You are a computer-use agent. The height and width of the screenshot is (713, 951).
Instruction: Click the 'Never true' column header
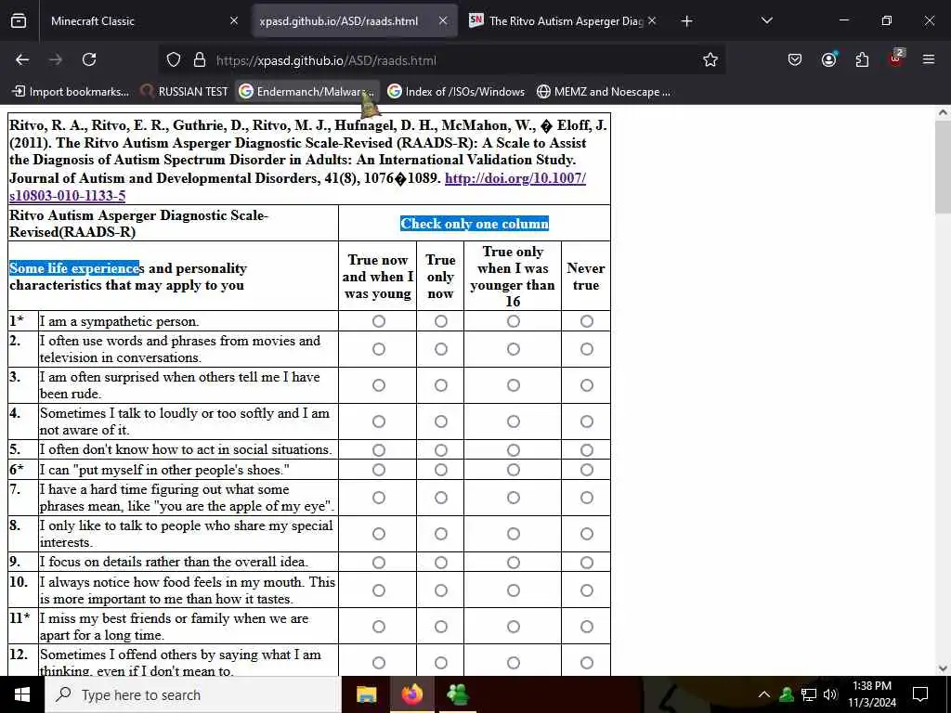pyautogui.click(x=586, y=277)
